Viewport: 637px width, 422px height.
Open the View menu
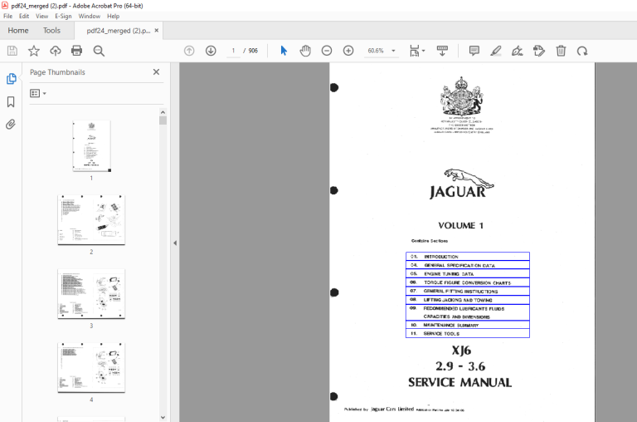coord(41,17)
